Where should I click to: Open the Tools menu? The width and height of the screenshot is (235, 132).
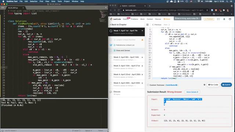59,1
